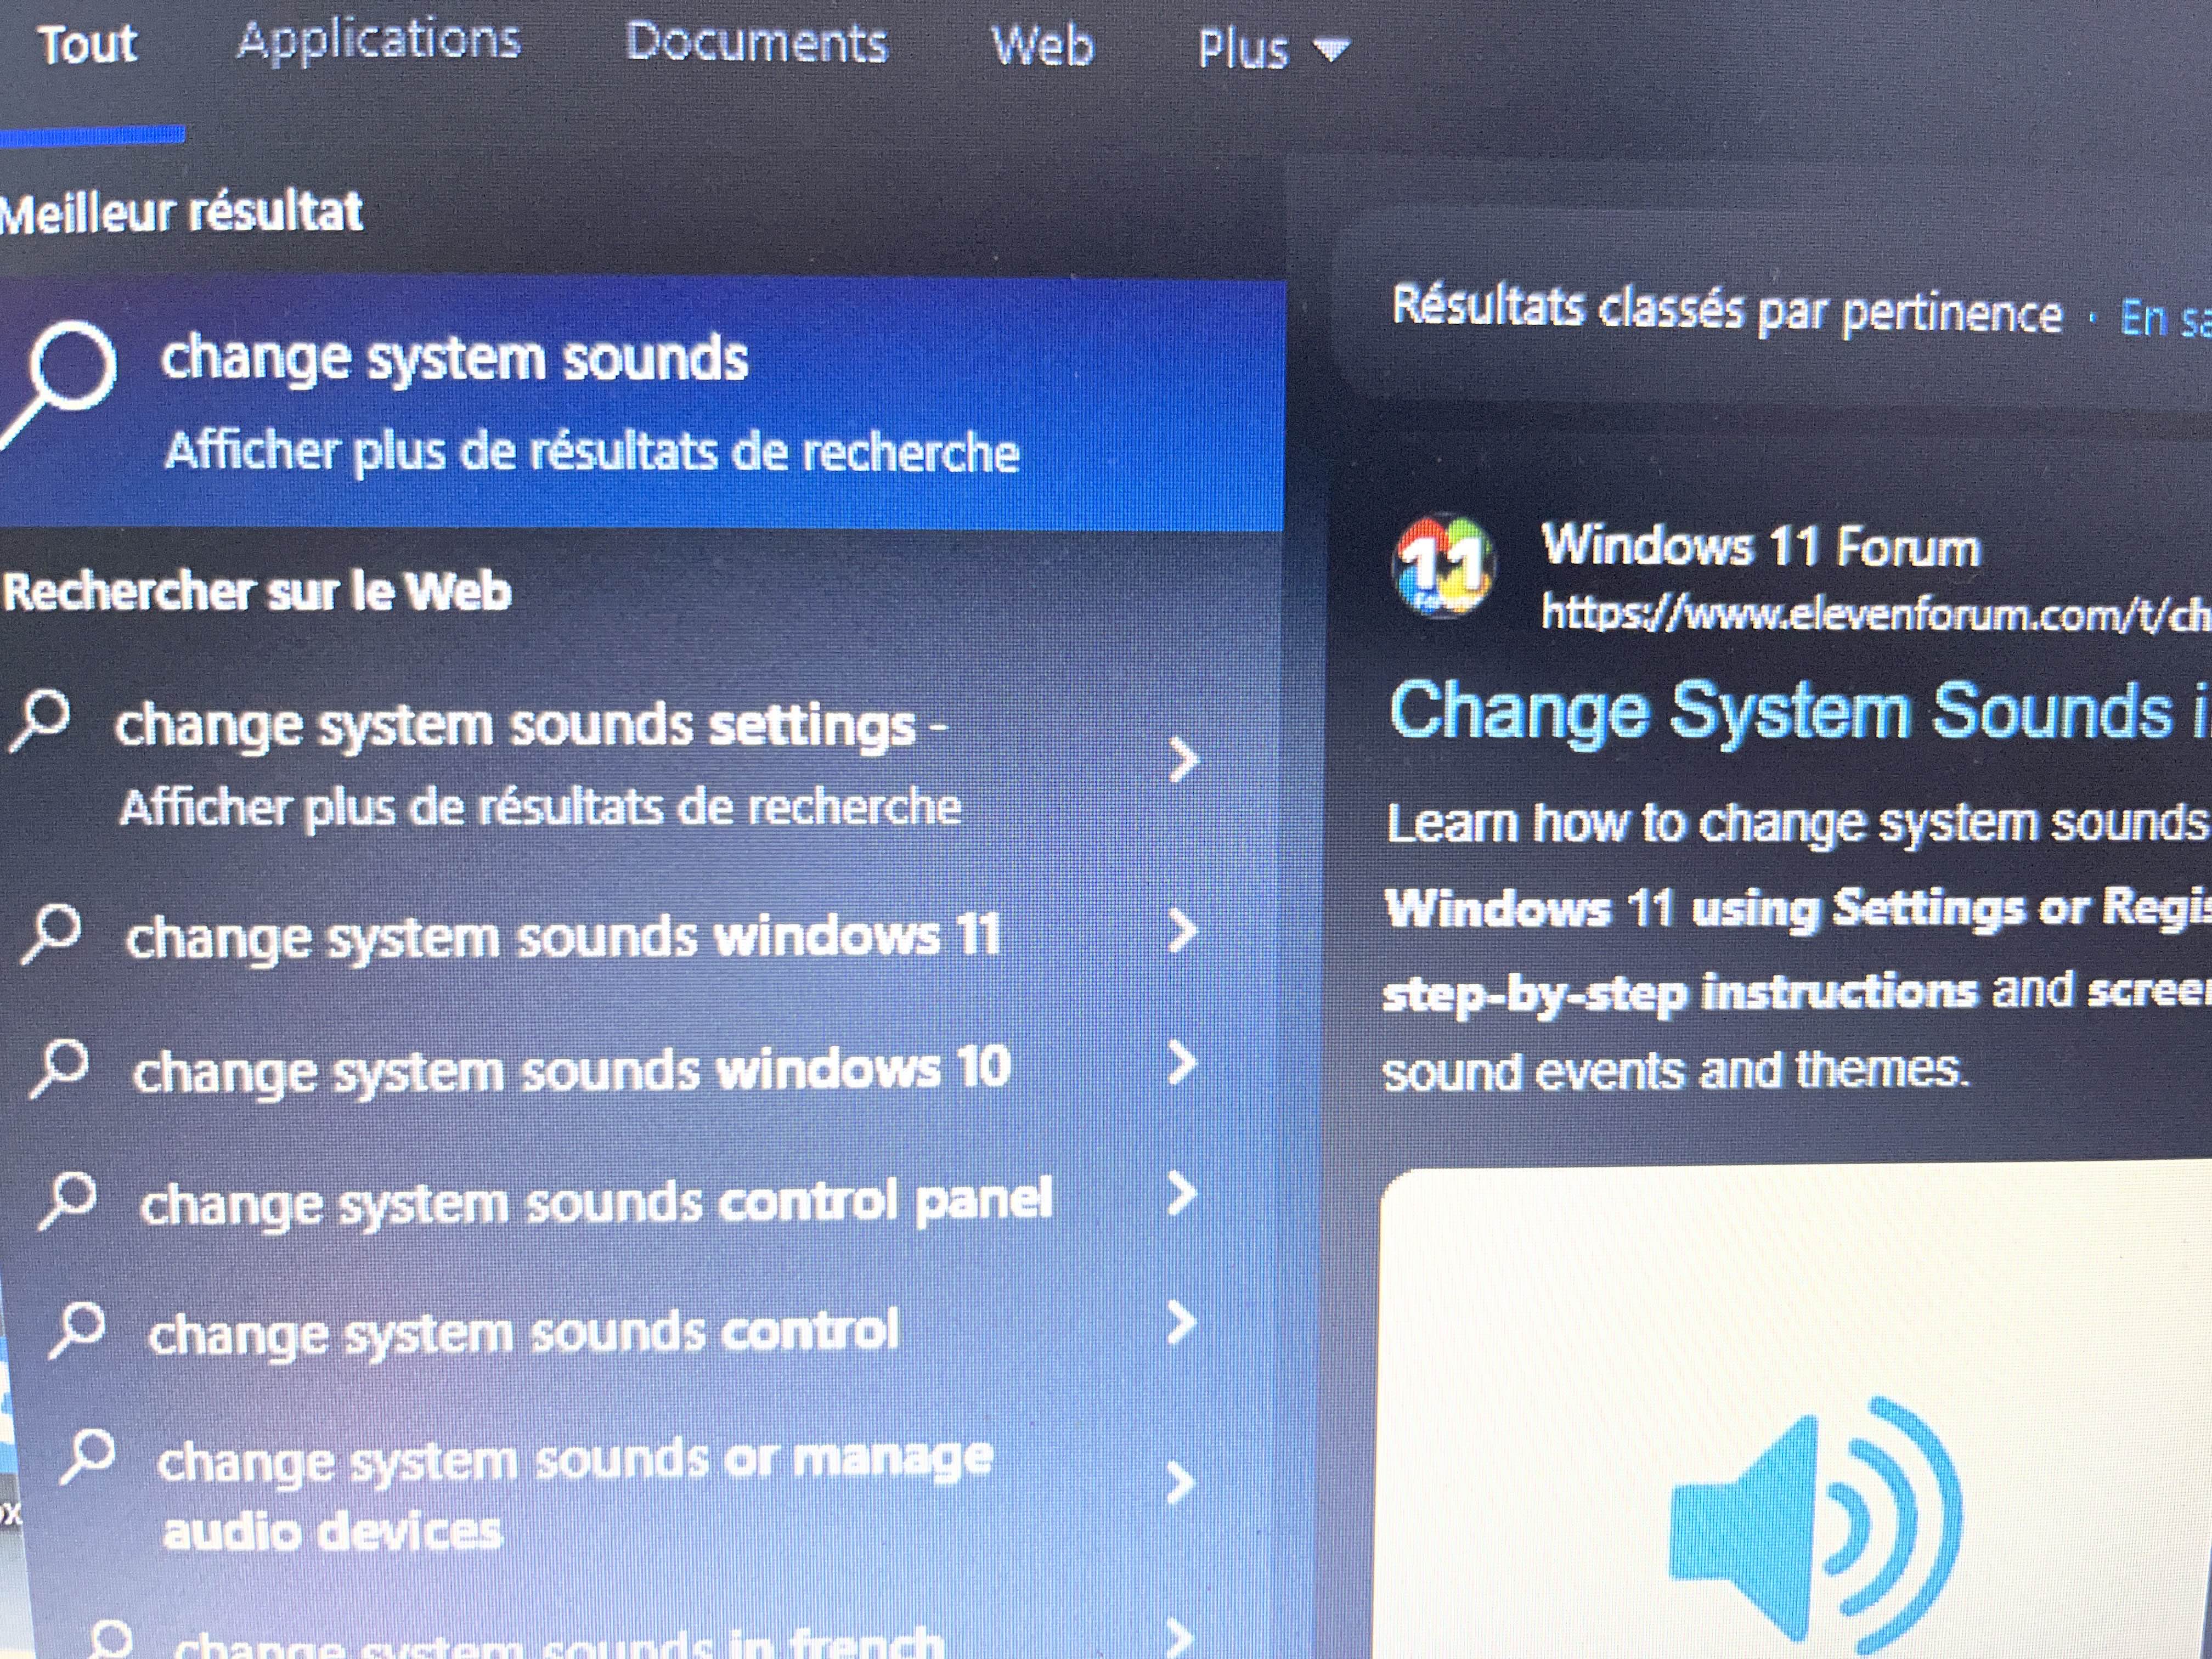
Task: Expand 'change system sounds settings' suggestion arrow
Action: [x=1182, y=760]
